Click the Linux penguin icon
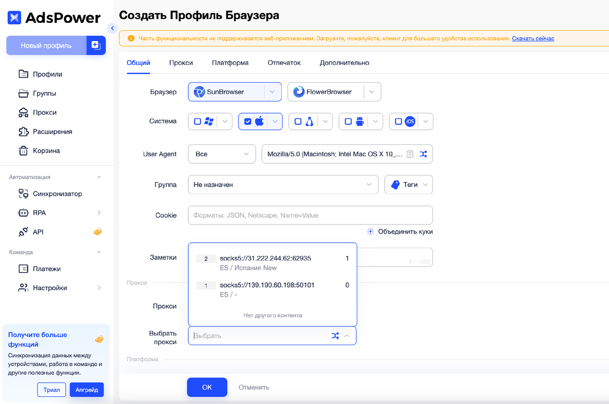The image size is (609, 404). click(x=309, y=122)
